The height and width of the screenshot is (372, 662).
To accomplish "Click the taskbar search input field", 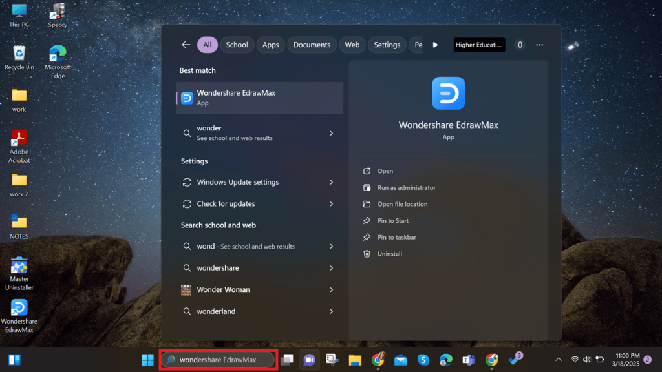I will [x=219, y=360].
